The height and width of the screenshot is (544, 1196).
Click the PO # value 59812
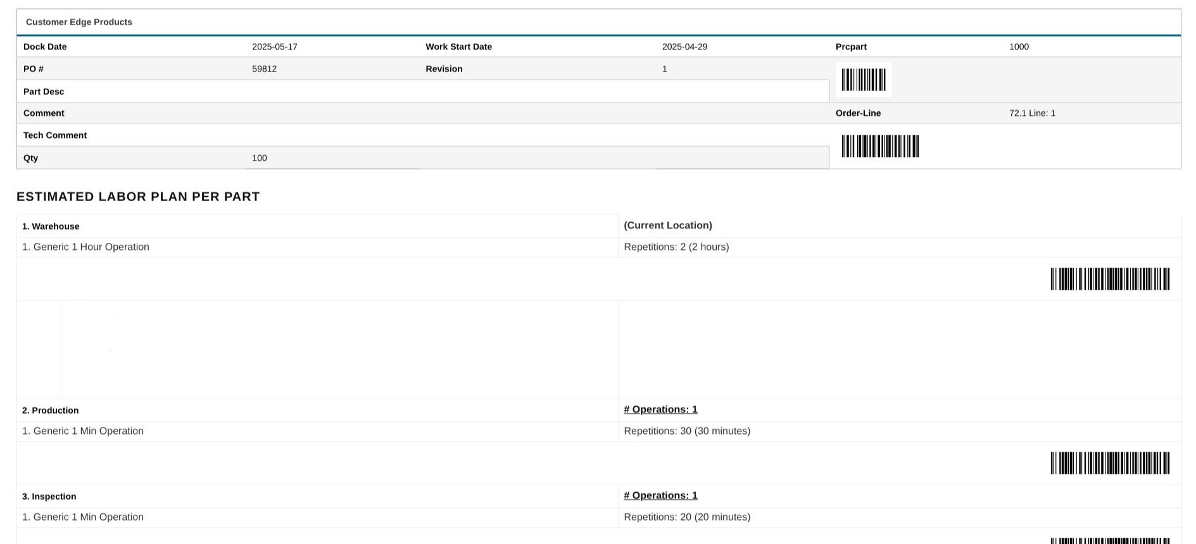[x=264, y=69]
